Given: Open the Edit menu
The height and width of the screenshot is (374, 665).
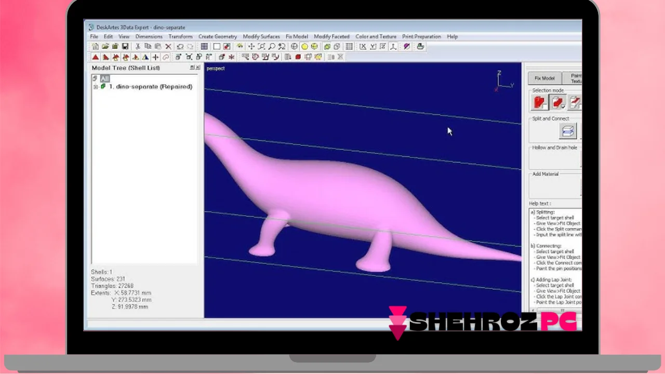Looking at the screenshot, I should pyautogui.click(x=108, y=36).
